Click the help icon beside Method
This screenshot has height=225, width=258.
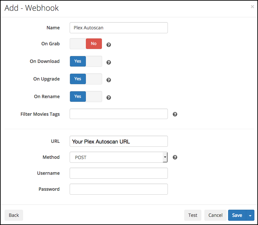tap(175, 157)
